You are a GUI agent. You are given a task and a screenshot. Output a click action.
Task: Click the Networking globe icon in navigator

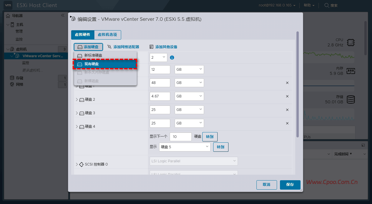click(12, 85)
